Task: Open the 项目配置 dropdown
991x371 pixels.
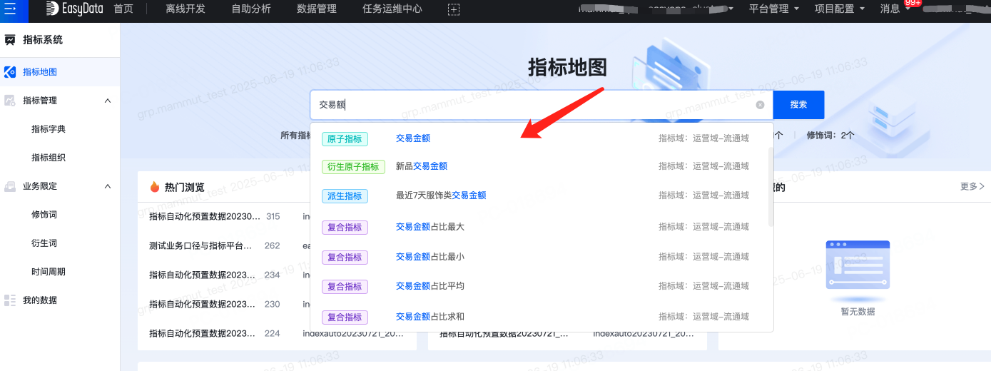Action: click(842, 9)
